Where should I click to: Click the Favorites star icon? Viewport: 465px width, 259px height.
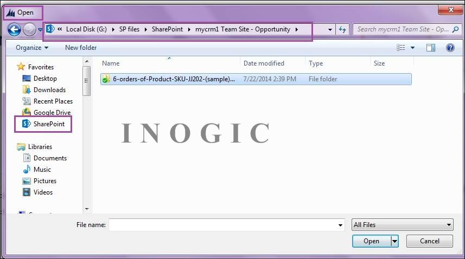[x=21, y=67]
